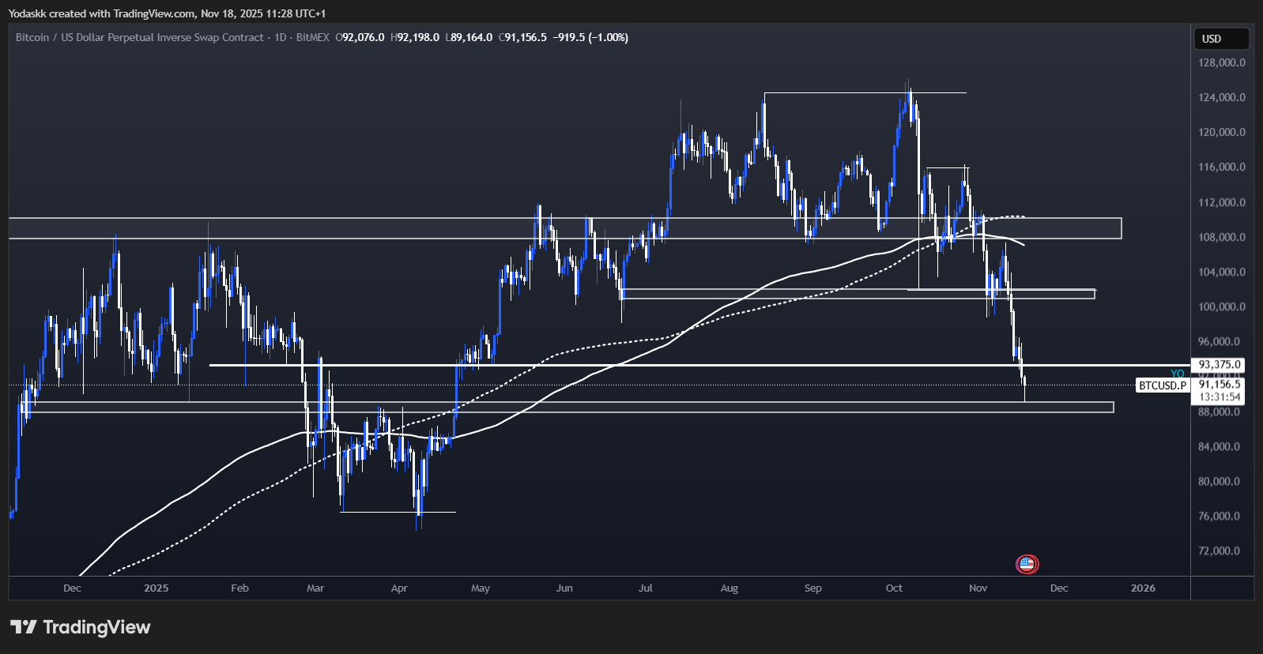This screenshot has width=1263, height=654.
Task: Click the Yodaskk created with TradingView.com header
Action: pos(167,13)
